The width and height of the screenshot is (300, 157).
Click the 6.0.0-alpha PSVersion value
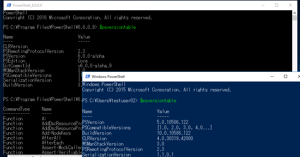[x=91, y=56]
